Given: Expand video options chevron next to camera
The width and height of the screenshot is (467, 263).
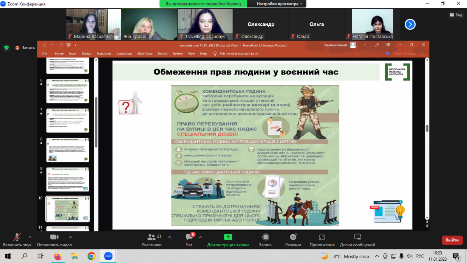Looking at the screenshot, I should (70, 237).
